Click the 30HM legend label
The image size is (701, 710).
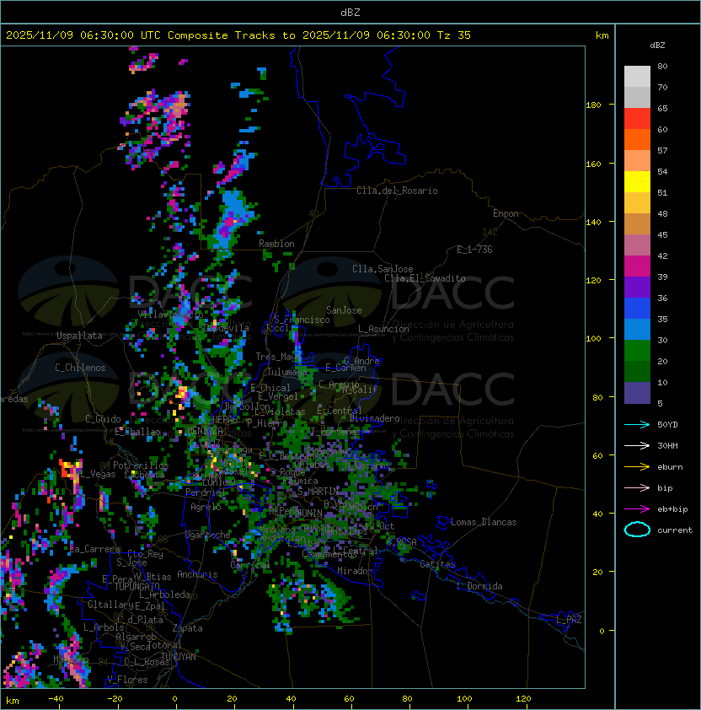point(667,445)
